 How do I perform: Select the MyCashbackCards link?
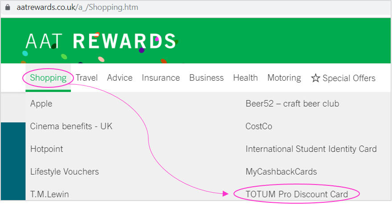pyautogui.click(x=281, y=172)
